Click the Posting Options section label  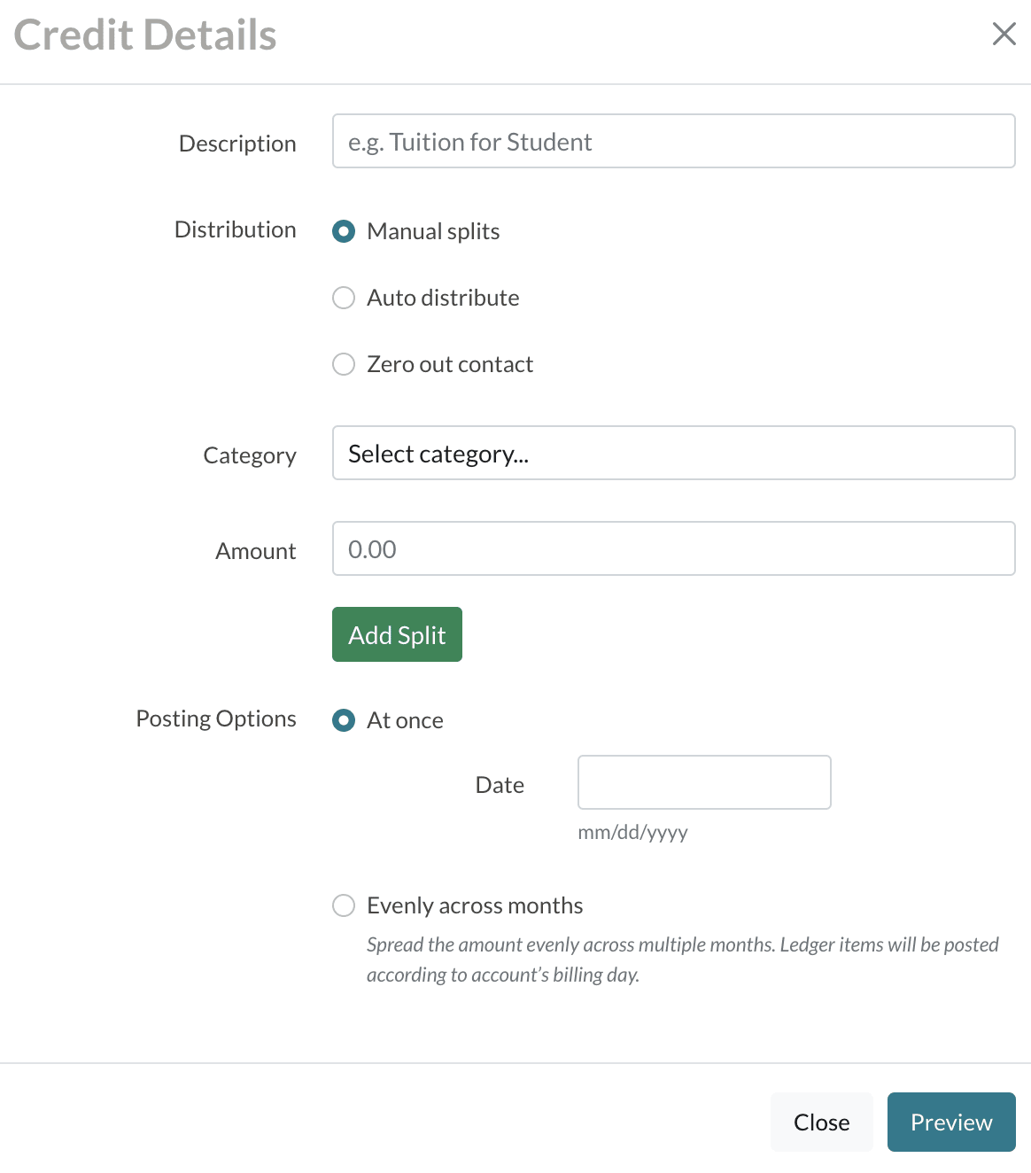(216, 719)
